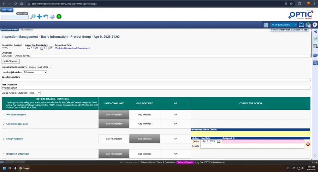This screenshot has width=318, height=172.
Task: Click list all open button
Action: point(22,13)
